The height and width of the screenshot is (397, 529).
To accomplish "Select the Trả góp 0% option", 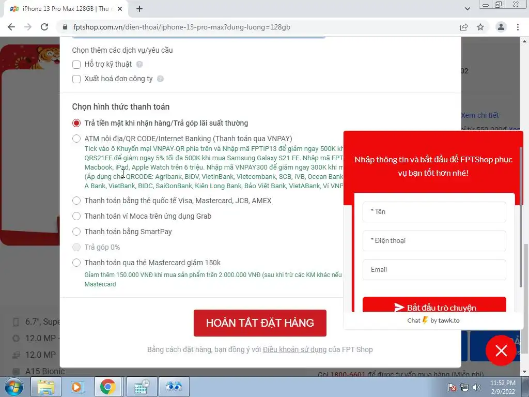I will (76, 247).
